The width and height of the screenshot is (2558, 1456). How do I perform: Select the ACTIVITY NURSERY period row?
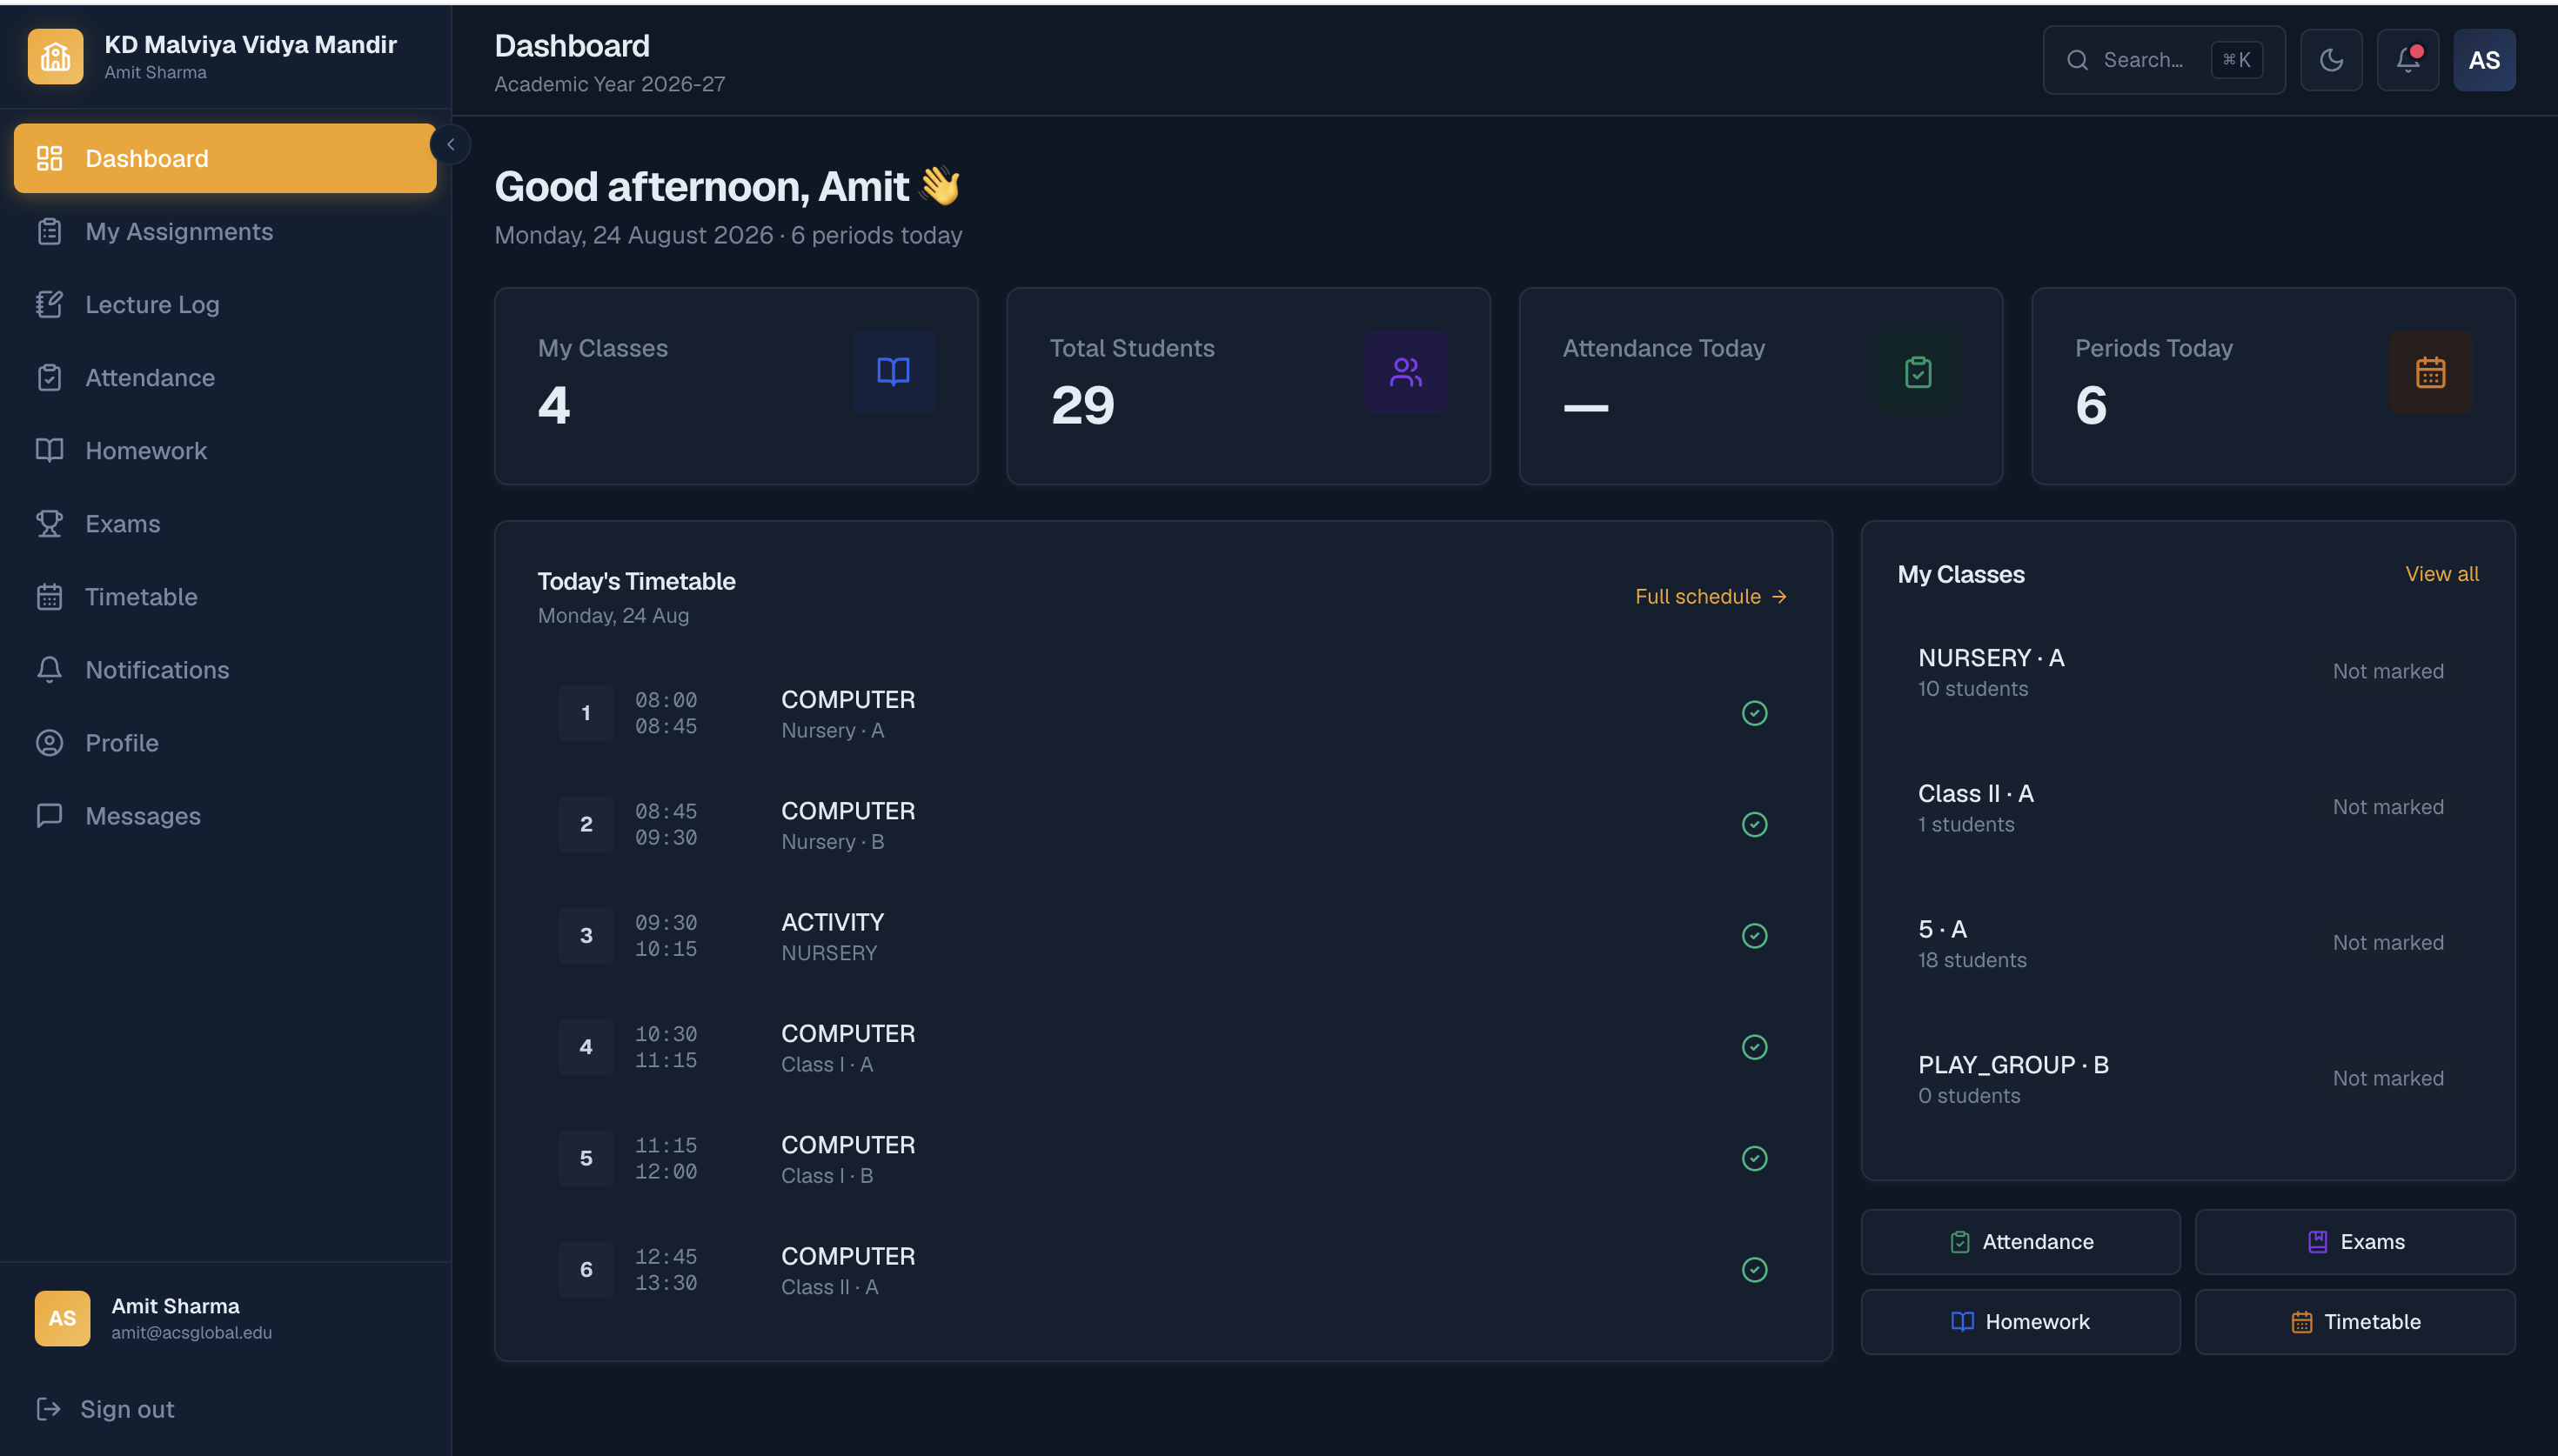pyautogui.click(x=1163, y=935)
